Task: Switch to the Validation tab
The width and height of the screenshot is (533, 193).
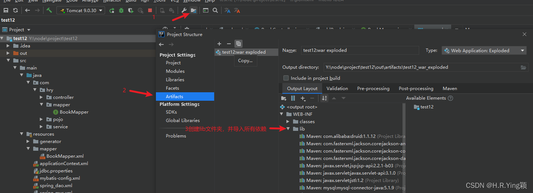Action: 337,89
